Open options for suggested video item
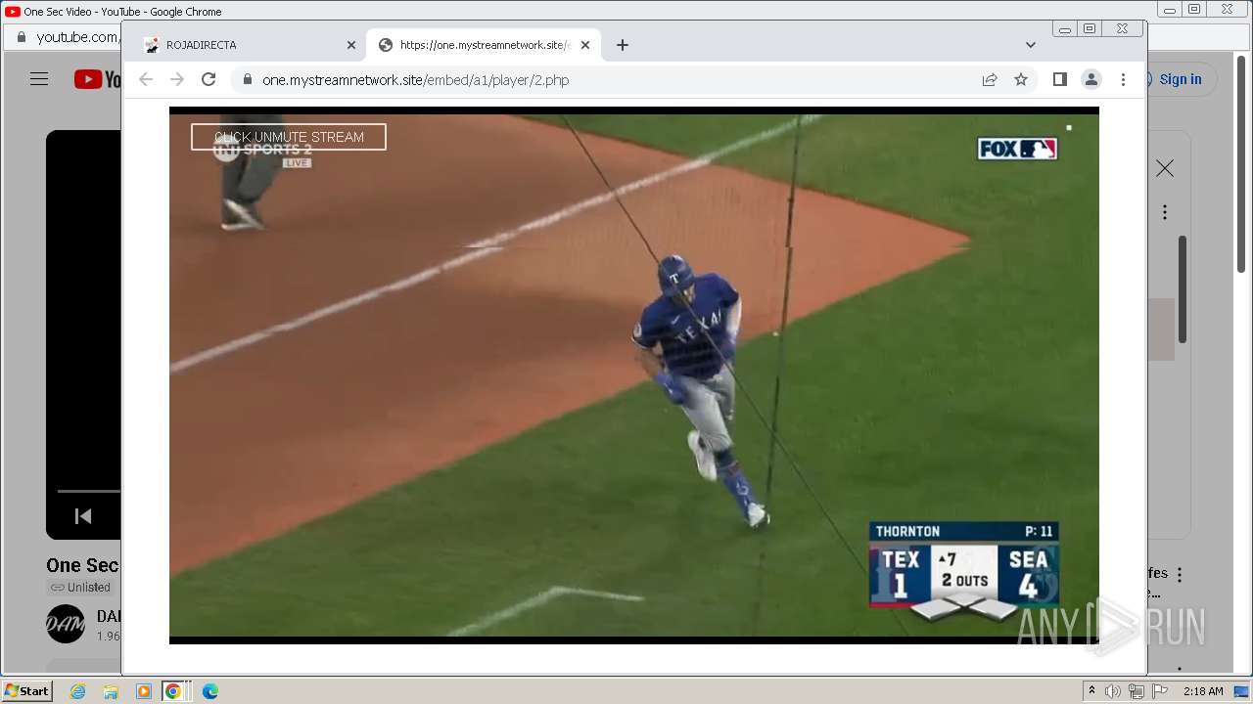The width and height of the screenshot is (1253, 704). pyautogui.click(x=1180, y=575)
